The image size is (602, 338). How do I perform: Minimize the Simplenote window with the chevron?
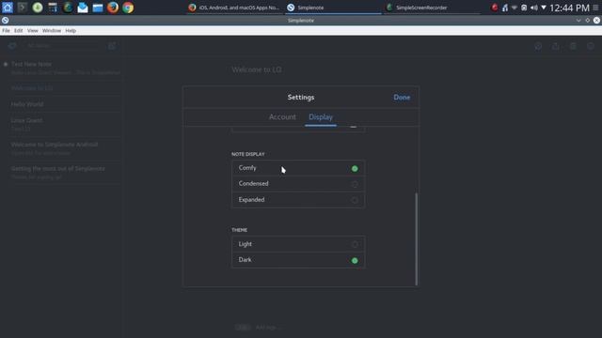(x=578, y=21)
